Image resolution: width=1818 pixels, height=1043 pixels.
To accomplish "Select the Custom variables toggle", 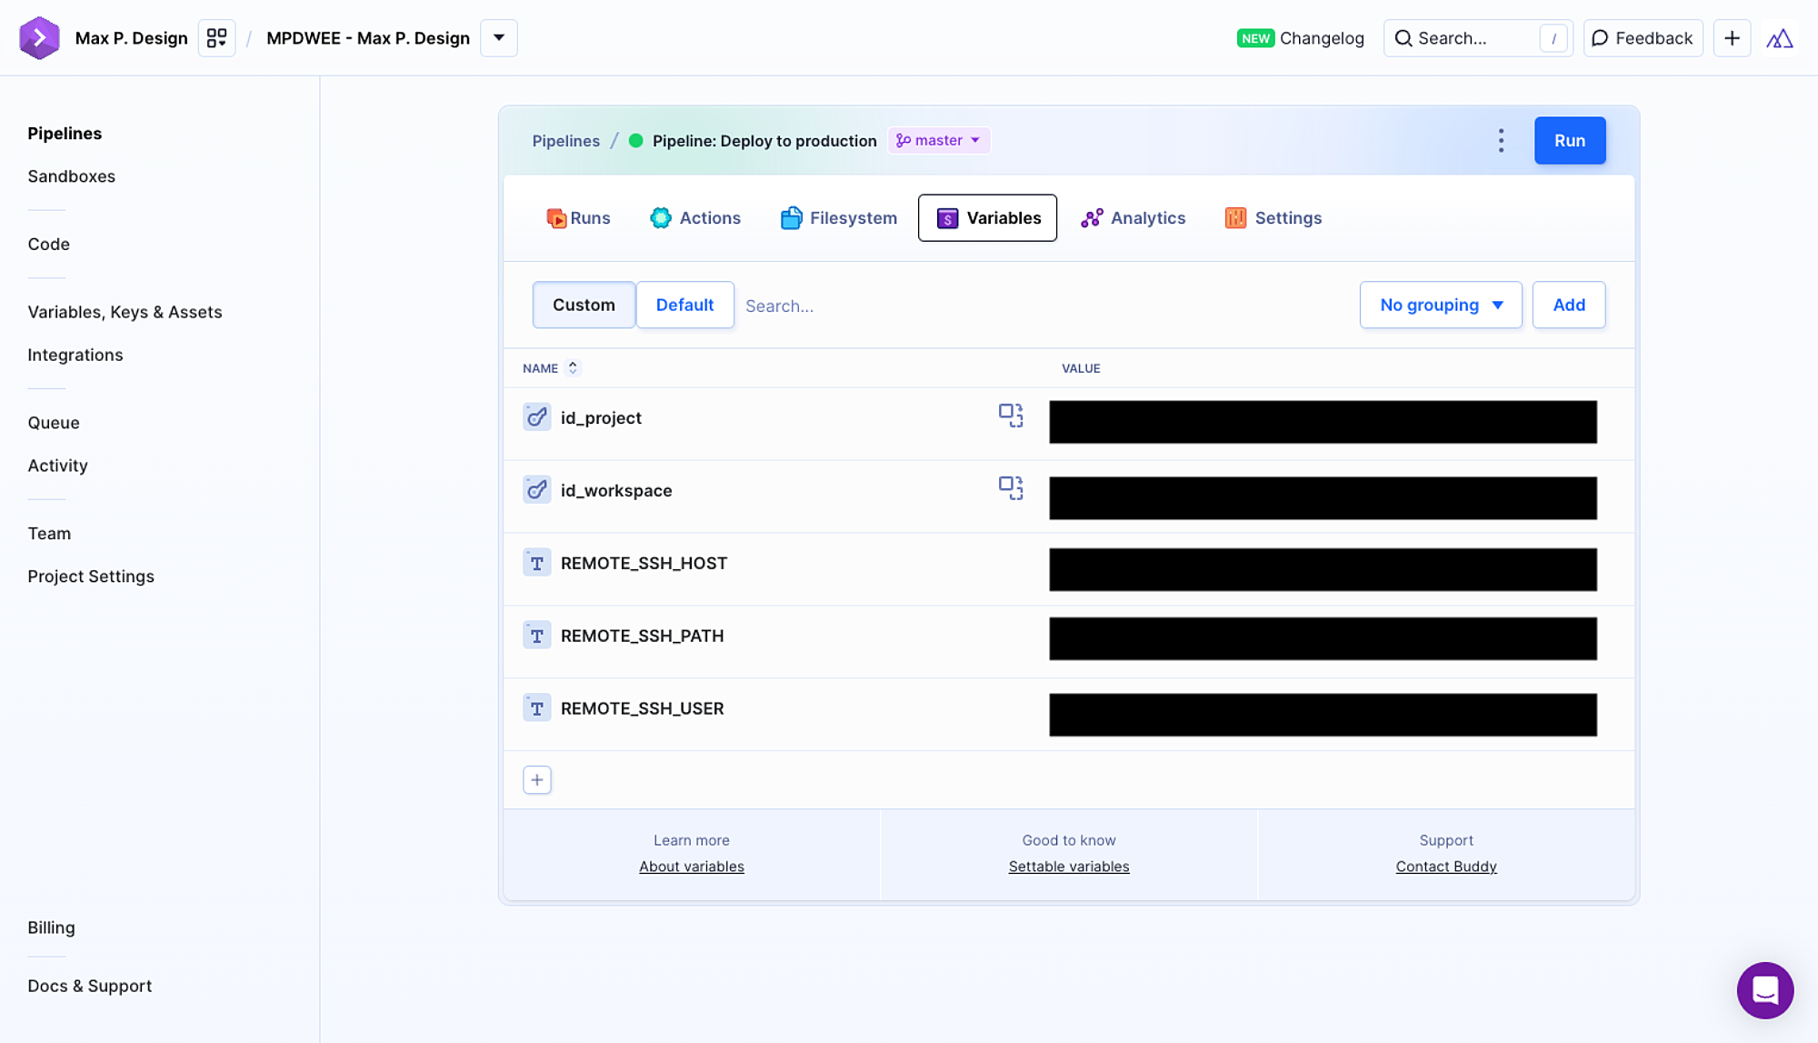I will pos(584,305).
